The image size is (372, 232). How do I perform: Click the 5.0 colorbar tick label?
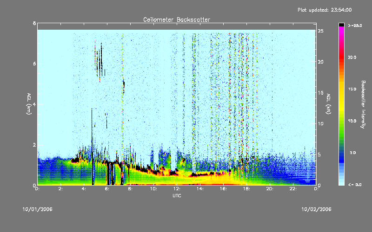pos(353,153)
